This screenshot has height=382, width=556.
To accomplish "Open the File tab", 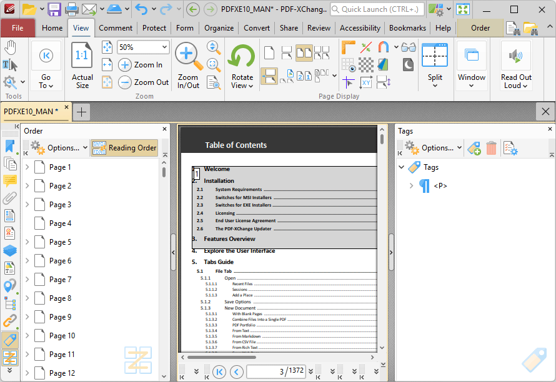I will [x=17, y=28].
